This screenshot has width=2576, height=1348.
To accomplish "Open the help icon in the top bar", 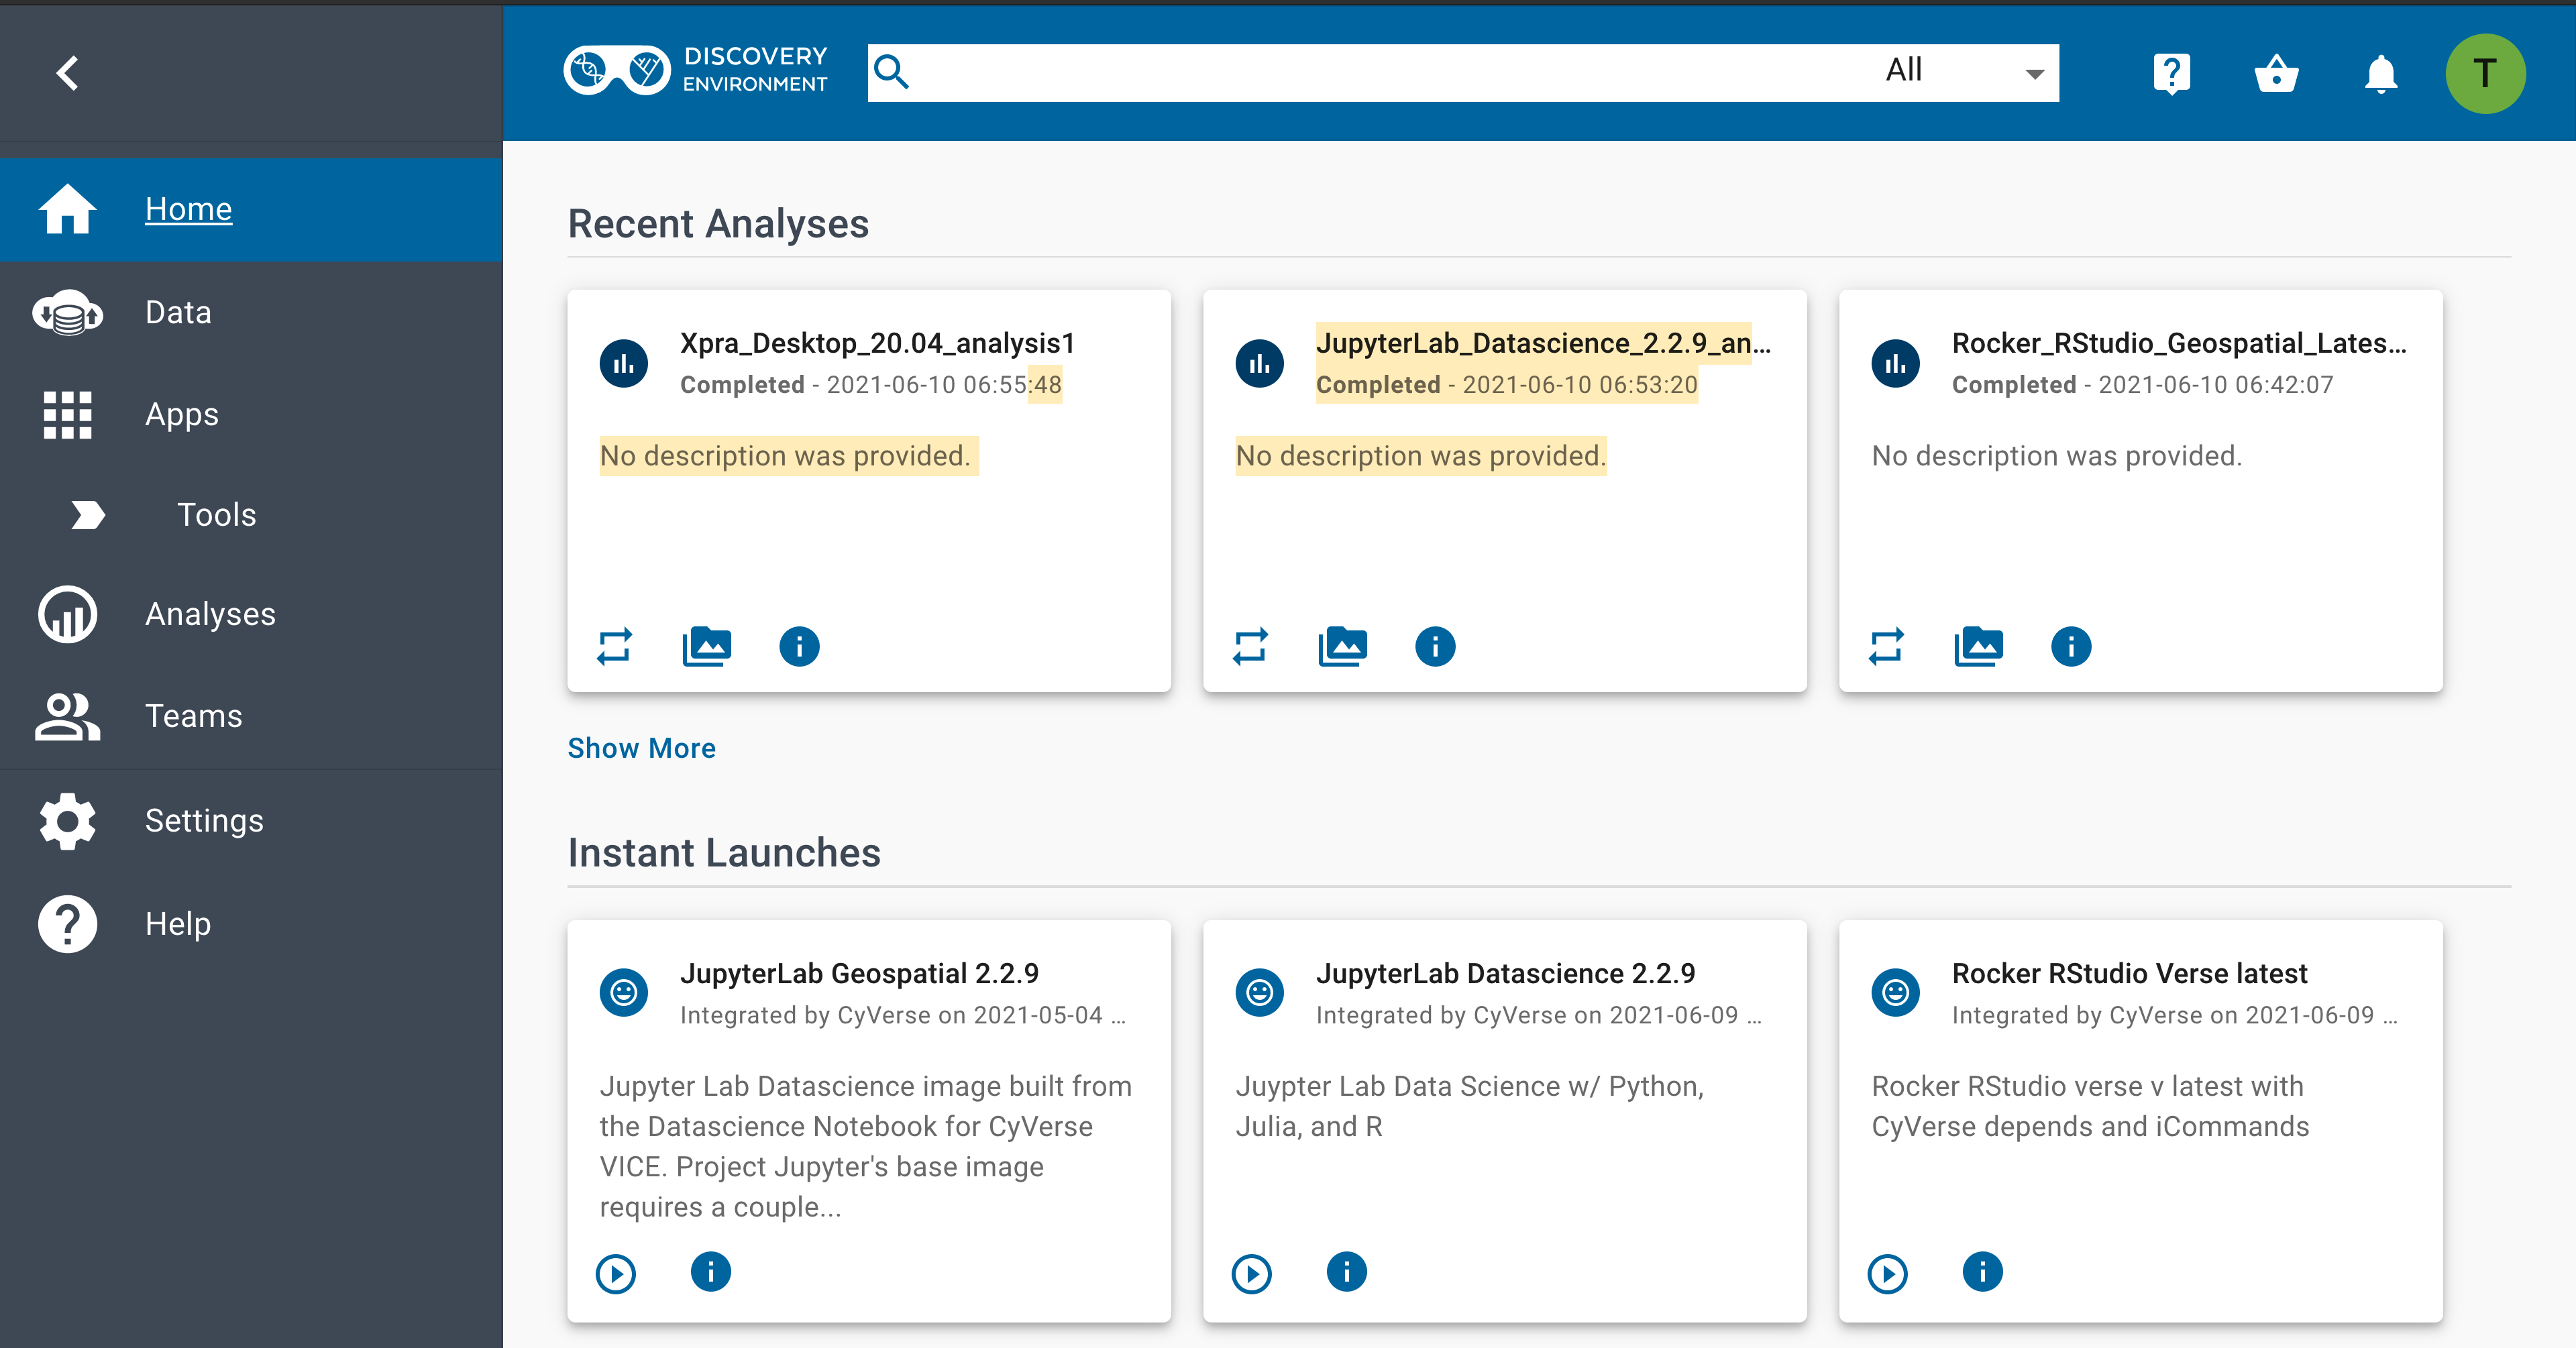I will point(2171,73).
